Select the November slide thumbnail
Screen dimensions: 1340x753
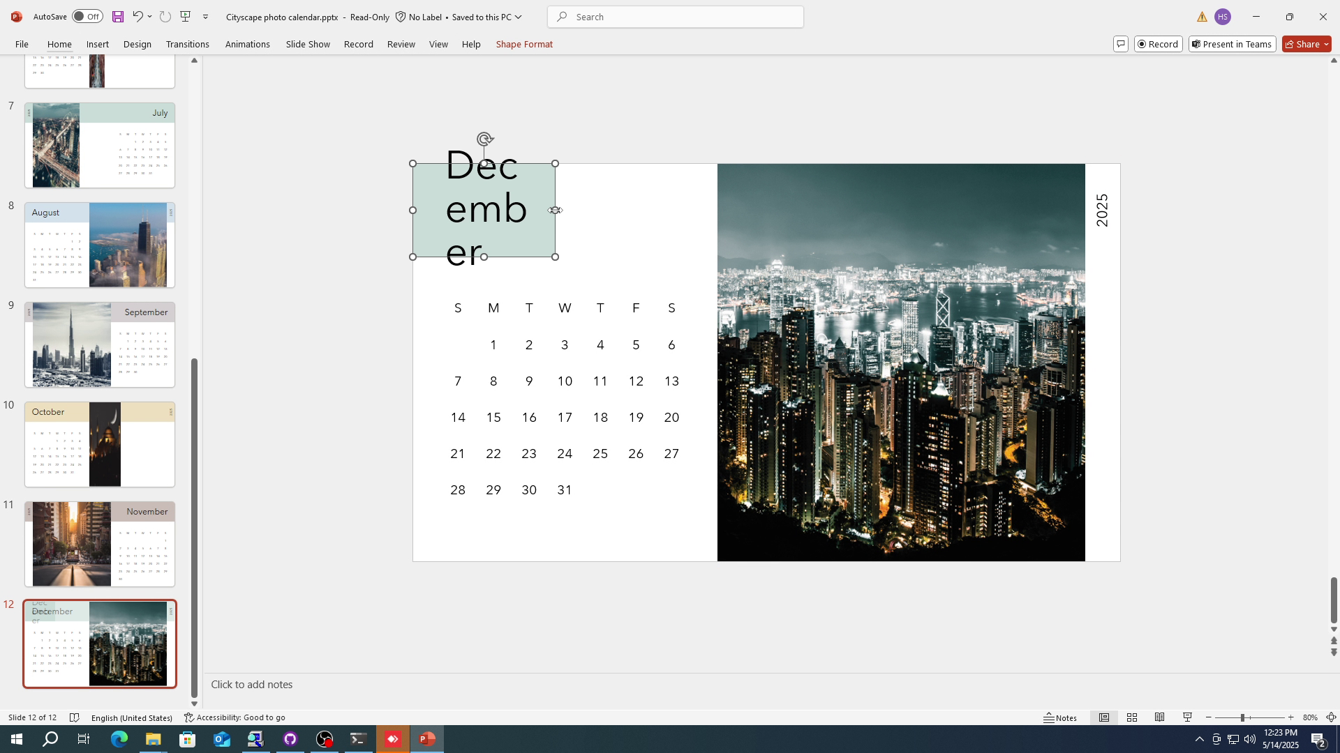point(99,544)
